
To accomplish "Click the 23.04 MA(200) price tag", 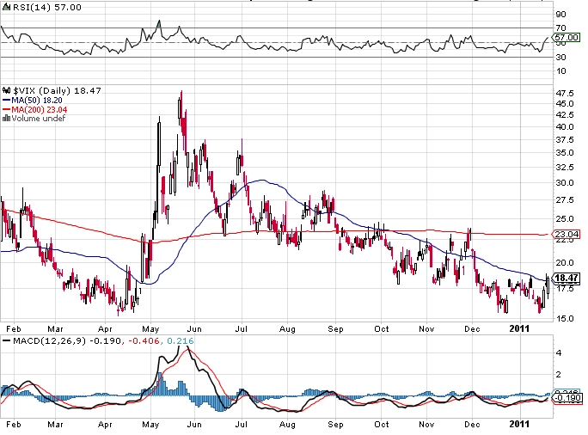I will (x=567, y=235).
